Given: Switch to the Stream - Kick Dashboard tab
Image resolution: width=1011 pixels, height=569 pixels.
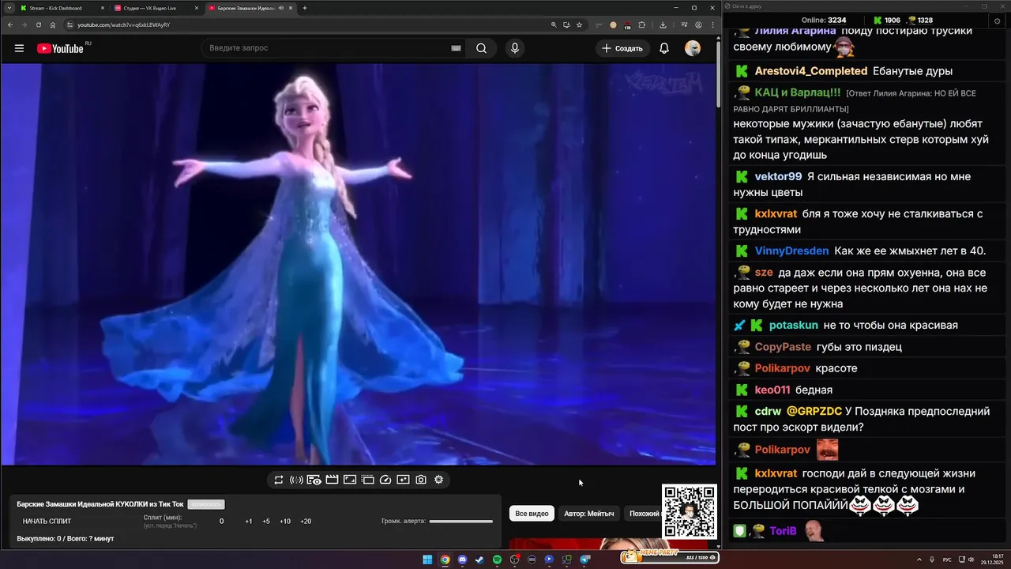Looking at the screenshot, I should 62,8.
